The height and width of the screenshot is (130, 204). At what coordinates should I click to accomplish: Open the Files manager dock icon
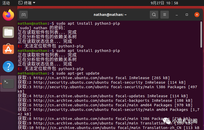coord(8,32)
